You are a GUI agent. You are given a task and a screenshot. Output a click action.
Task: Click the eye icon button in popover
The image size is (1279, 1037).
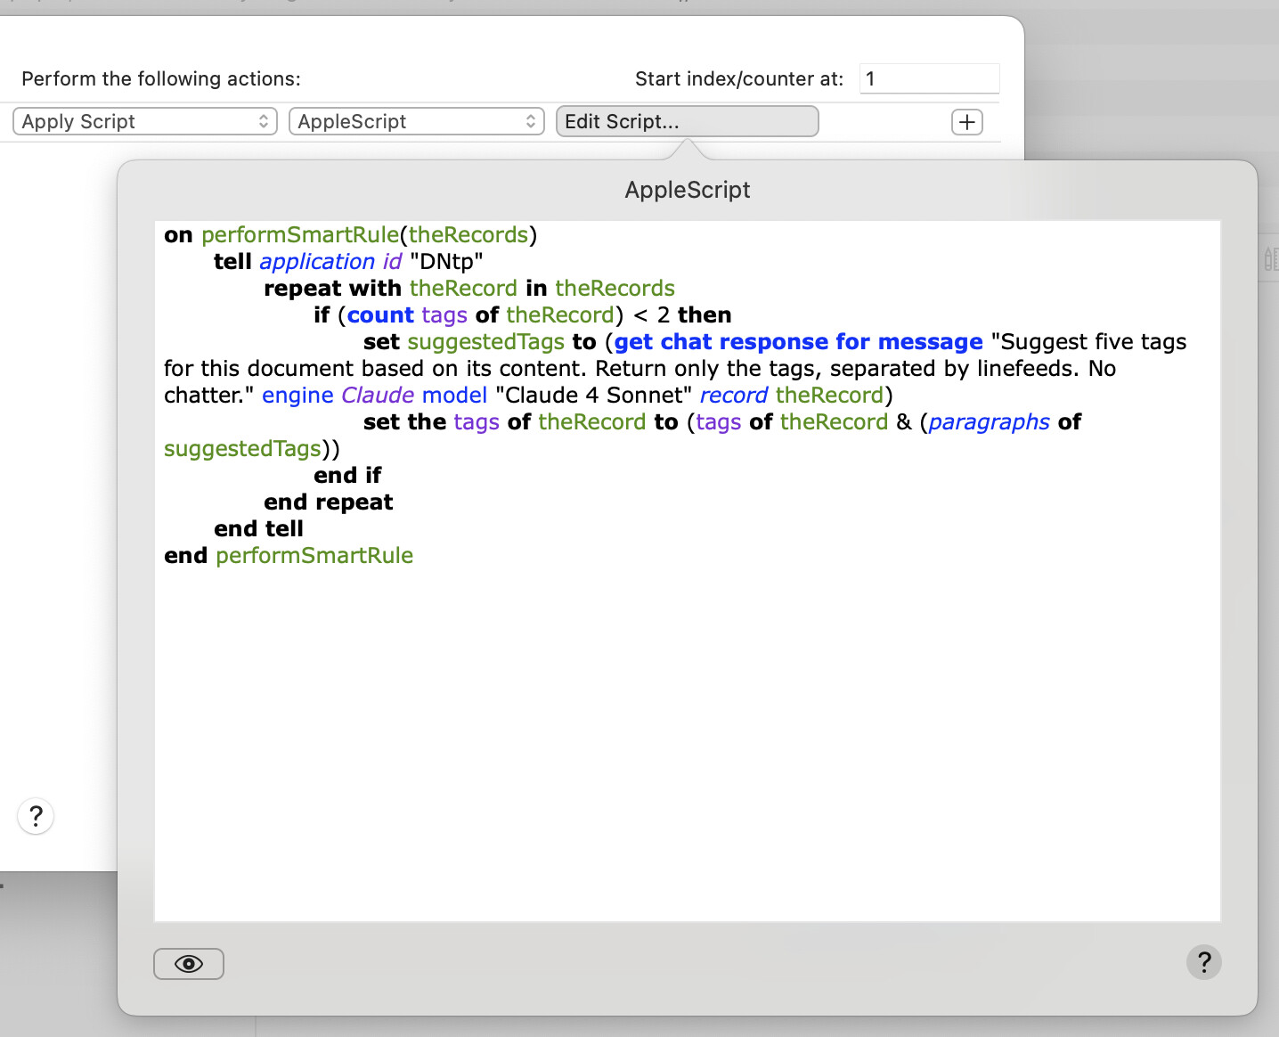(x=189, y=964)
